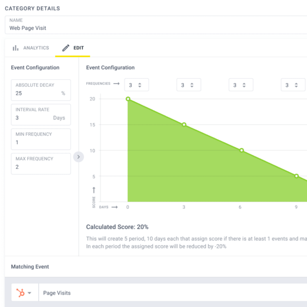Adjust the second Frequencies stepper arrows

192,85
